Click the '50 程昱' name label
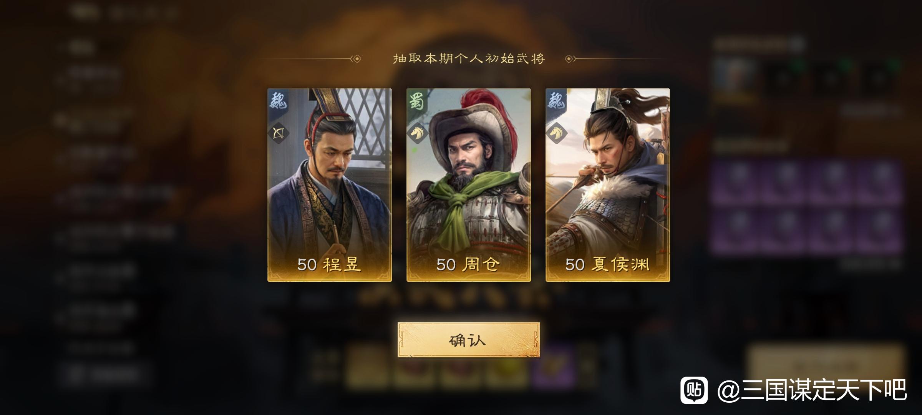This screenshot has height=415, width=922. click(329, 264)
